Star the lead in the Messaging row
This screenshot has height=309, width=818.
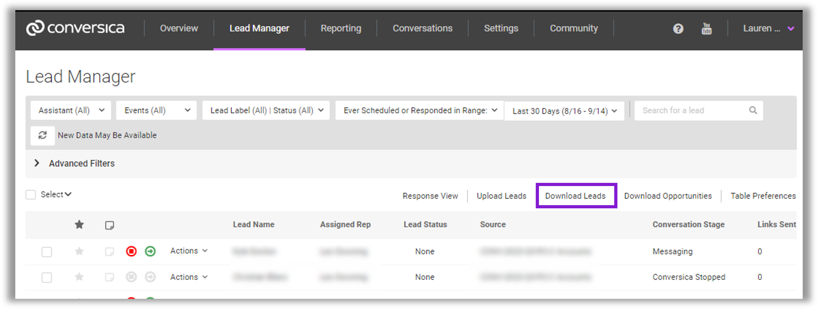[79, 251]
